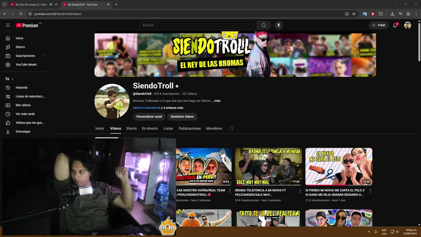The image size is (421, 237).
Task: Click the Buscar search field
Action: pyautogui.click(x=198, y=25)
